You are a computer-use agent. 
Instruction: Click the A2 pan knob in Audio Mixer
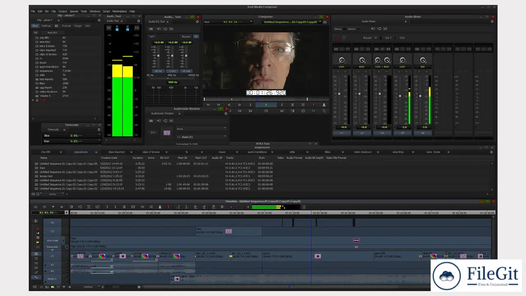362,60
